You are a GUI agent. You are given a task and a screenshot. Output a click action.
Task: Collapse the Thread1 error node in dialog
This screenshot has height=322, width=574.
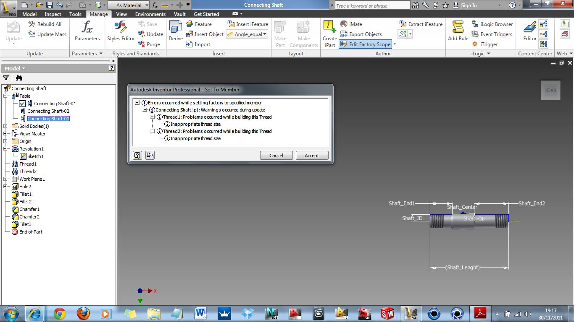pos(153,117)
